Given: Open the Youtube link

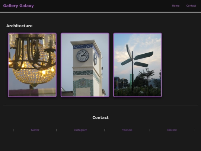Looking at the screenshot, I should [127, 130].
